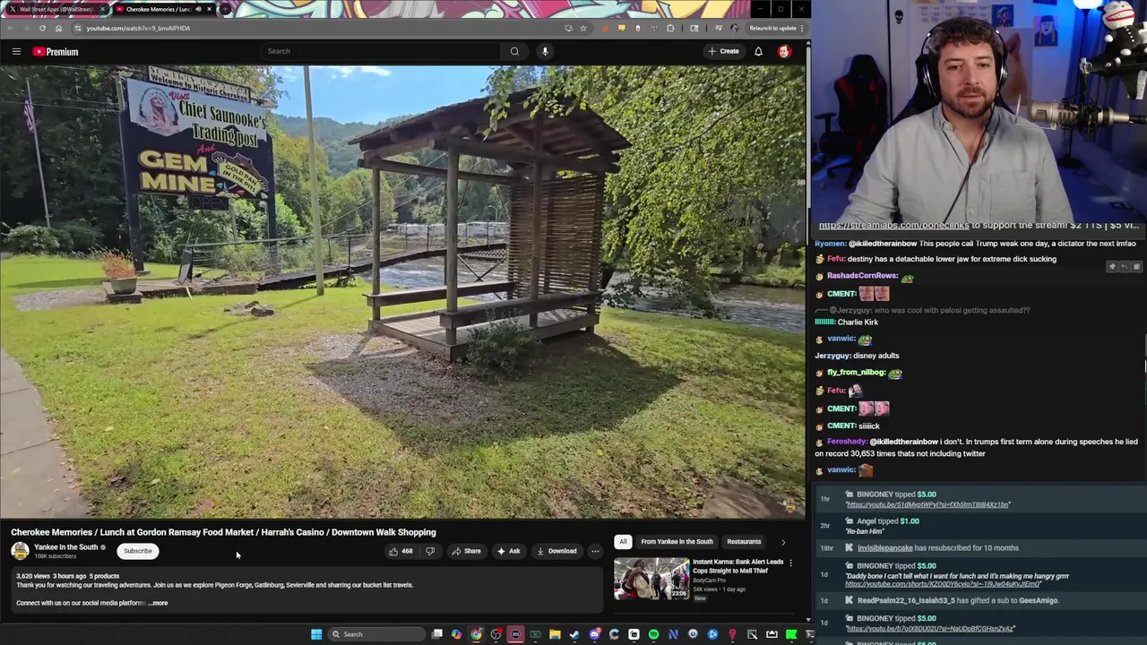This screenshot has width=1147, height=645.
Task: Open the YouTube account avatar menu
Action: [784, 51]
